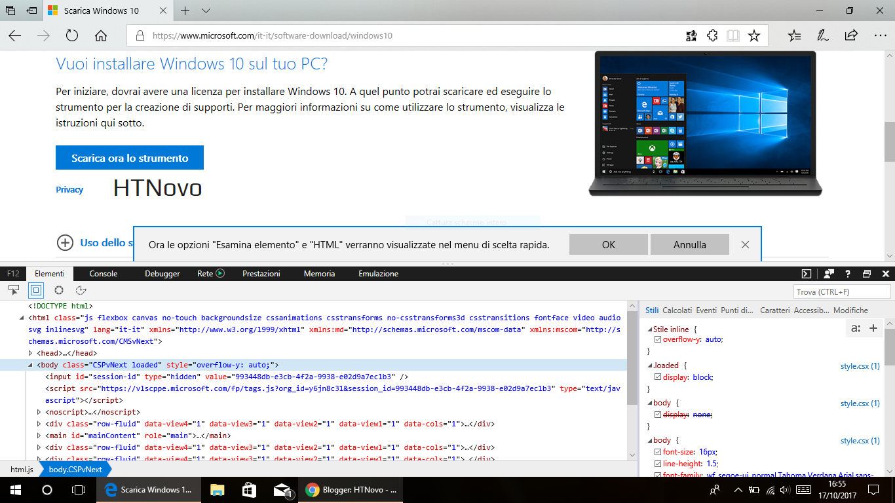Screen dimensions: 895x503
Task: Open DevTools help question mark
Action: [848, 274]
